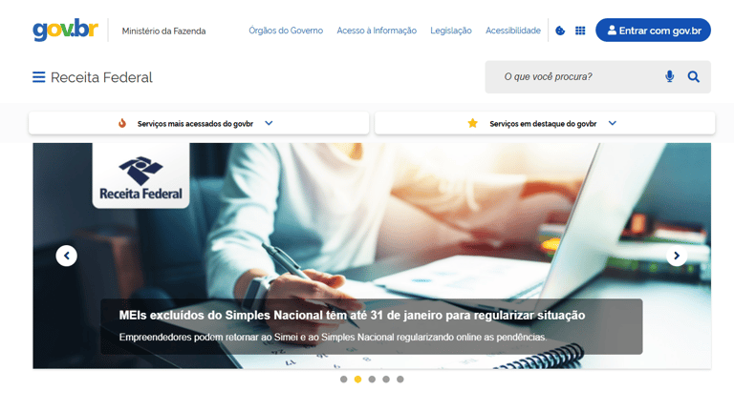The height and width of the screenshot is (411, 734).
Task: Select the fifth carousel indicator dot
Action: click(x=399, y=380)
